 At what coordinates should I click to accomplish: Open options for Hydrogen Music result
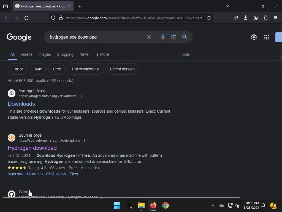point(81,96)
